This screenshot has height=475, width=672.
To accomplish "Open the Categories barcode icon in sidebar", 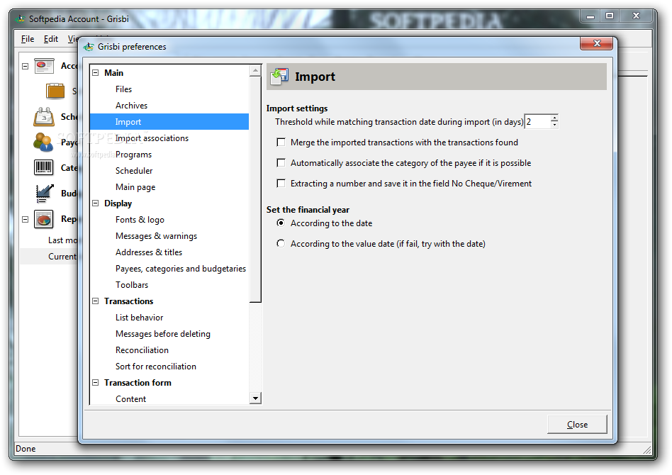I will pyautogui.click(x=43, y=167).
